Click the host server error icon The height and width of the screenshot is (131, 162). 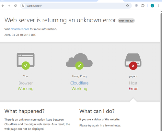133,61
